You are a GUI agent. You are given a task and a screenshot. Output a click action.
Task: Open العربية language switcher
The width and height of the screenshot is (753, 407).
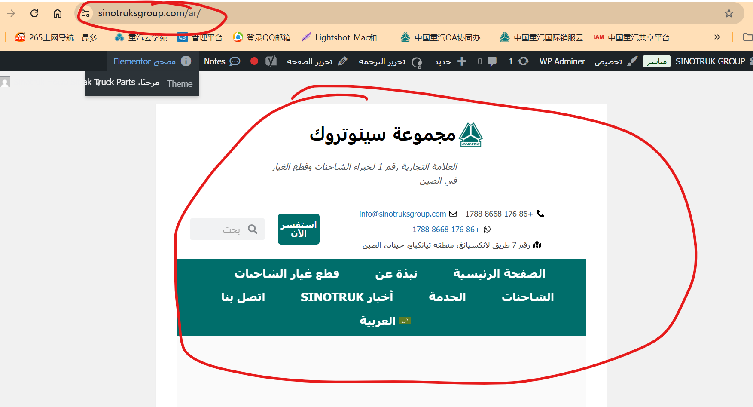pos(385,321)
